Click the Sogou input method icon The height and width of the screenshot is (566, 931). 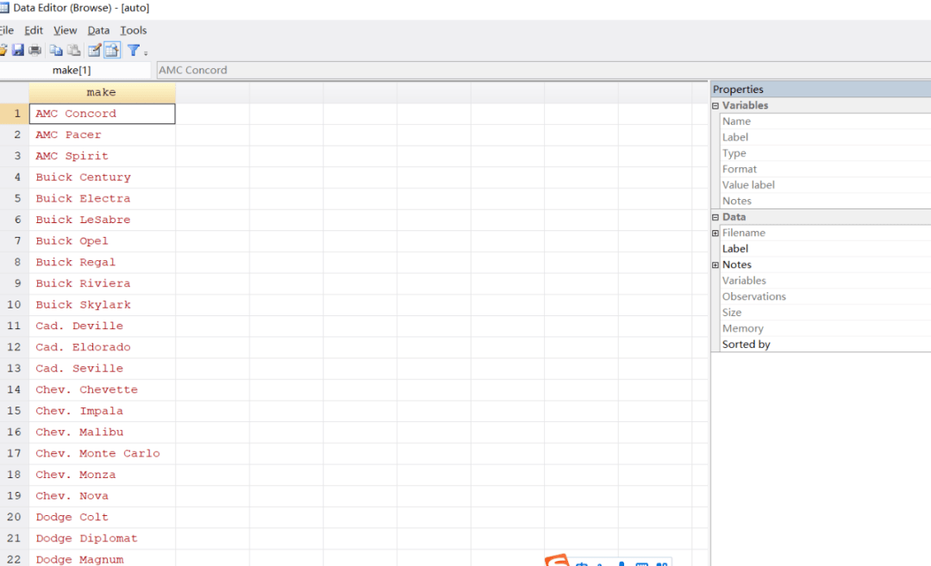pos(558,562)
